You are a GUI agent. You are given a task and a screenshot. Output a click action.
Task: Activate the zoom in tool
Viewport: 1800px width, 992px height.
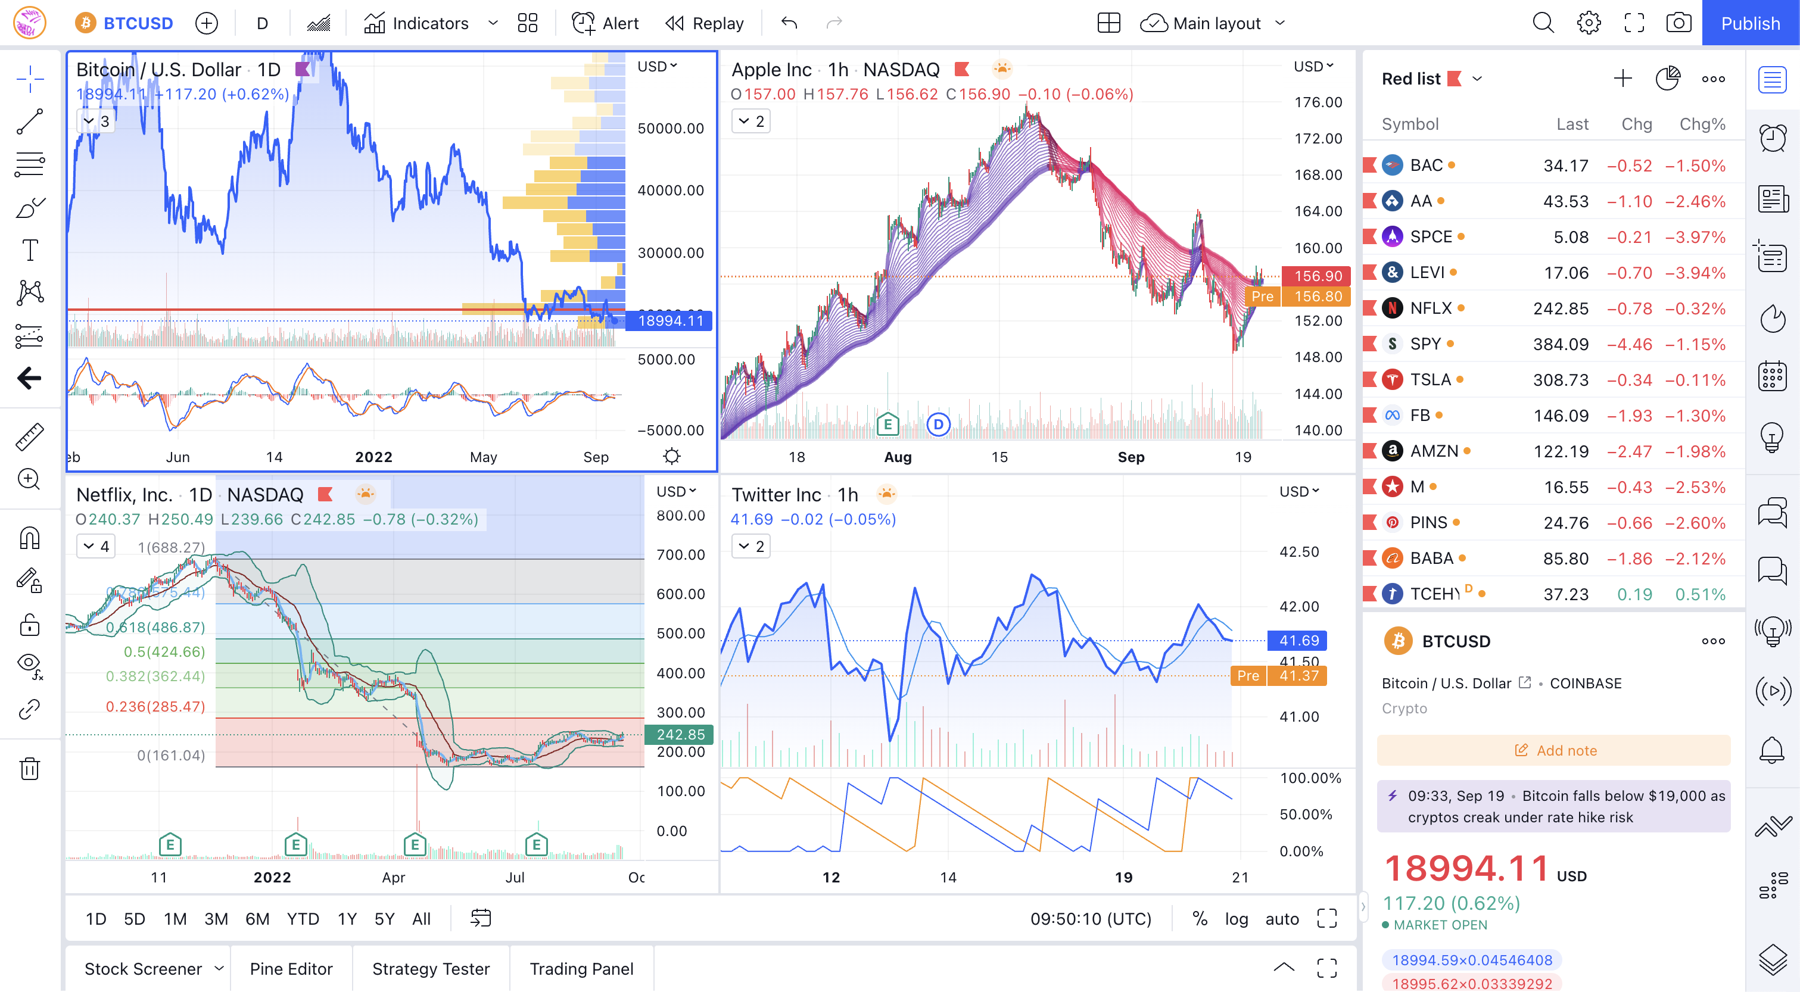tap(30, 479)
